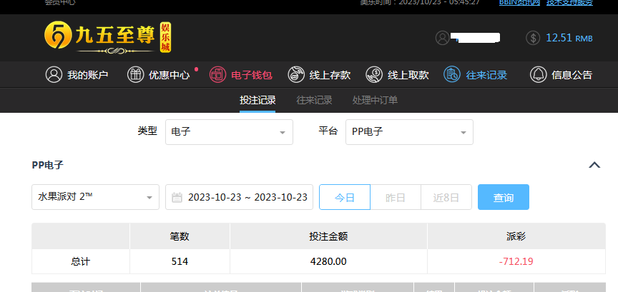Switch to 处理中订单 tab
Image resolution: width=618 pixels, height=292 pixels.
click(375, 101)
